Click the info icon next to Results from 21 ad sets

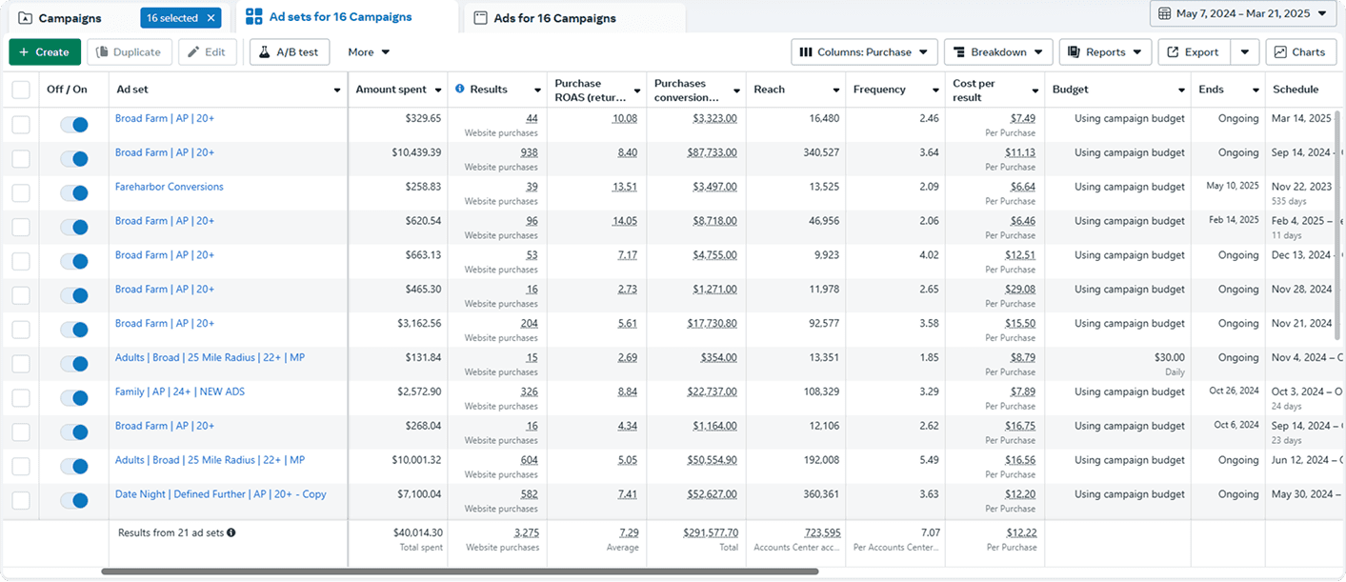(x=231, y=533)
